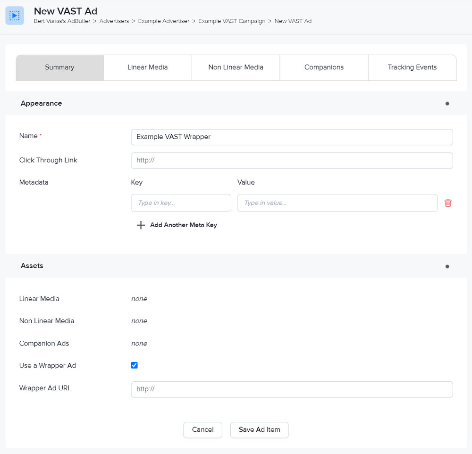Image resolution: width=472 pixels, height=454 pixels.
Task: Open Example Advertiser breadcrumb link
Action: (164, 21)
